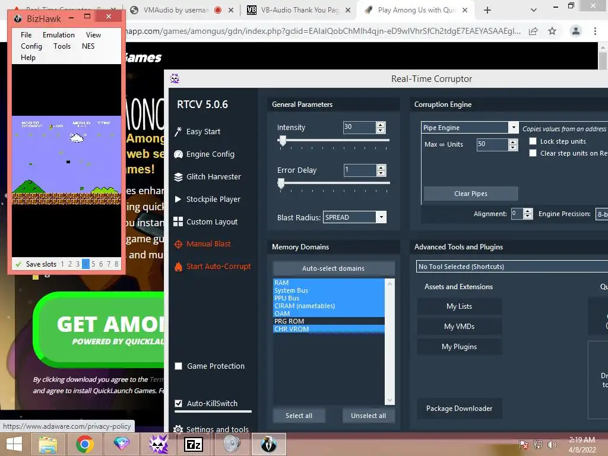Click Unselect all domains button
608x456 pixels.
[x=368, y=416]
